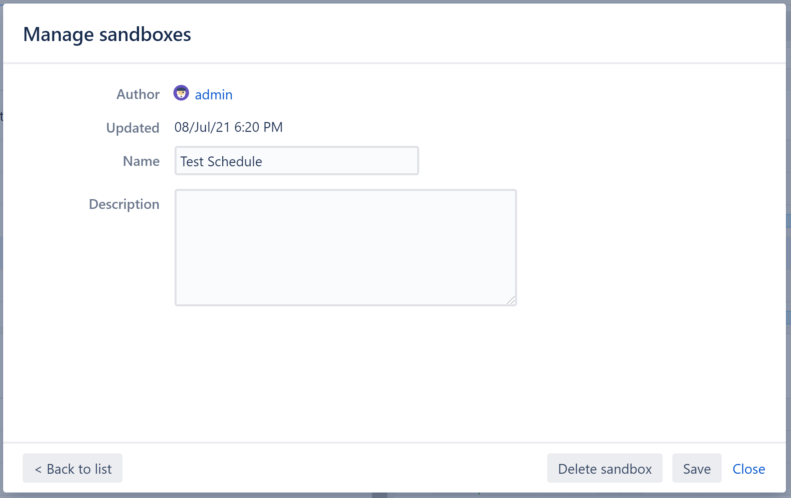Click the Updated timestamp text
The width and height of the screenshot is (791, 498).
pyautogui.click(x=229, y=127)
